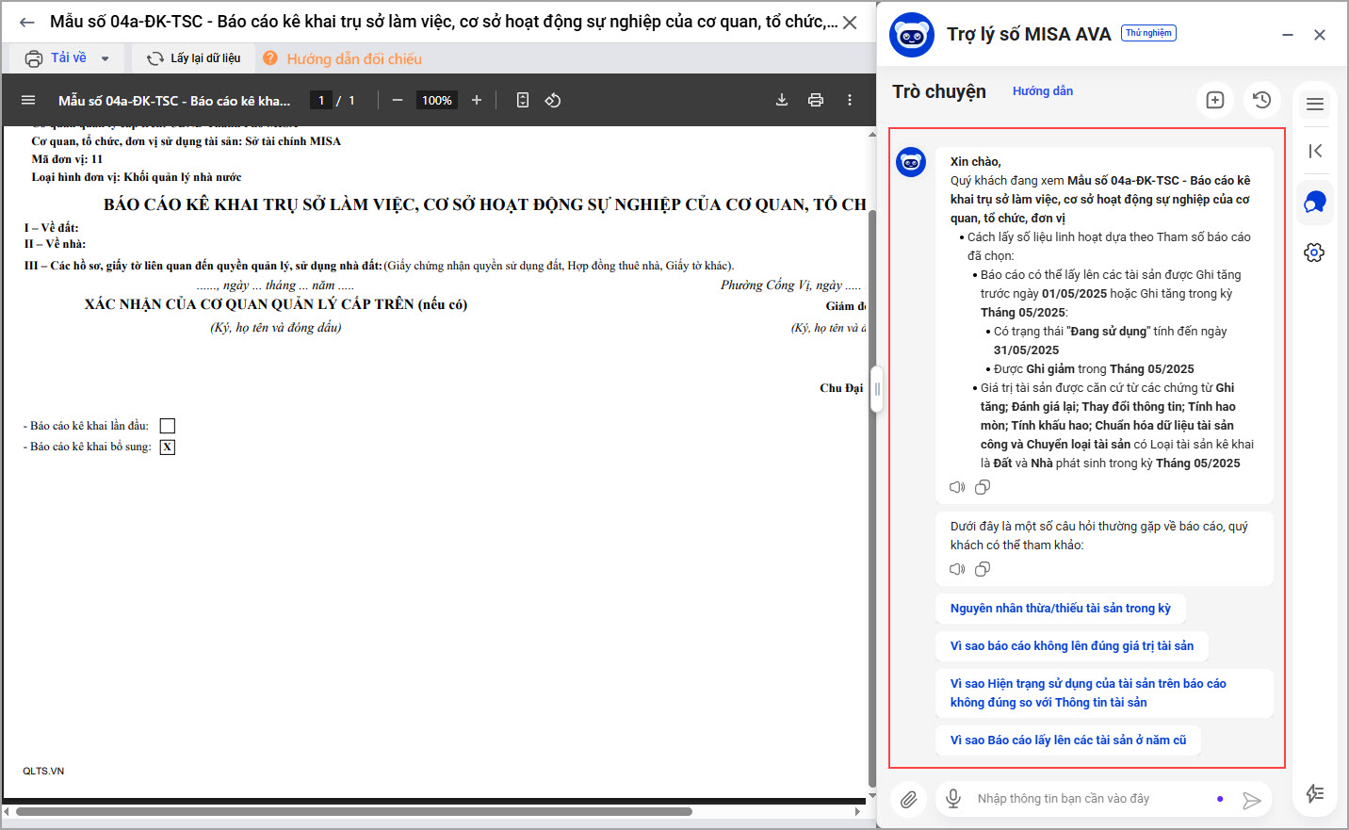Click the Tải về printer button
1349x830 pixels.
tap(57, 58)
